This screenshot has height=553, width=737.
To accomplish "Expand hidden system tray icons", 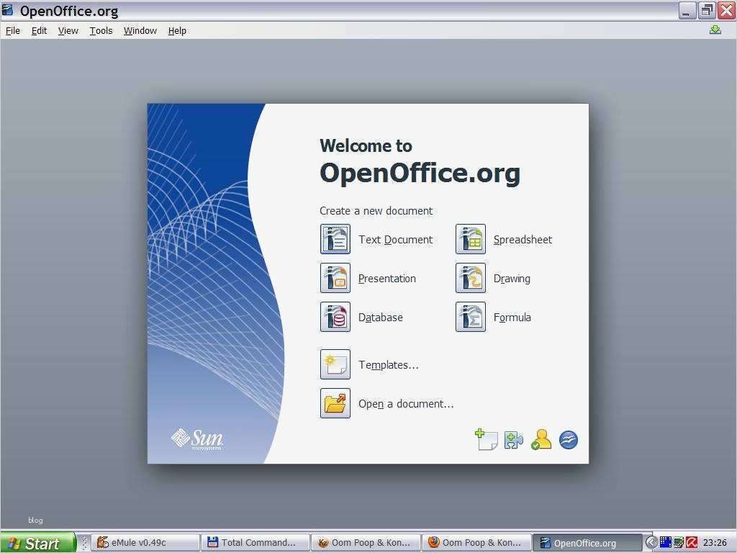I will (651, 541).
